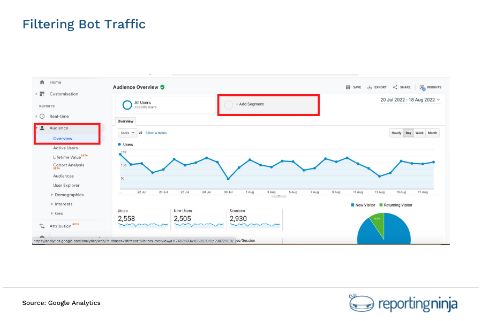This screenshot has width=482, height=321.
Task: Open the Lifetime Value report
Action: click(67, 157)
